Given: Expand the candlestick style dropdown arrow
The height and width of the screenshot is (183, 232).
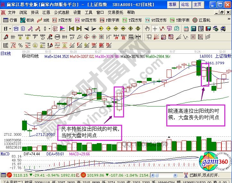Looking at the screenshot, I should click(x=50, y=28).
